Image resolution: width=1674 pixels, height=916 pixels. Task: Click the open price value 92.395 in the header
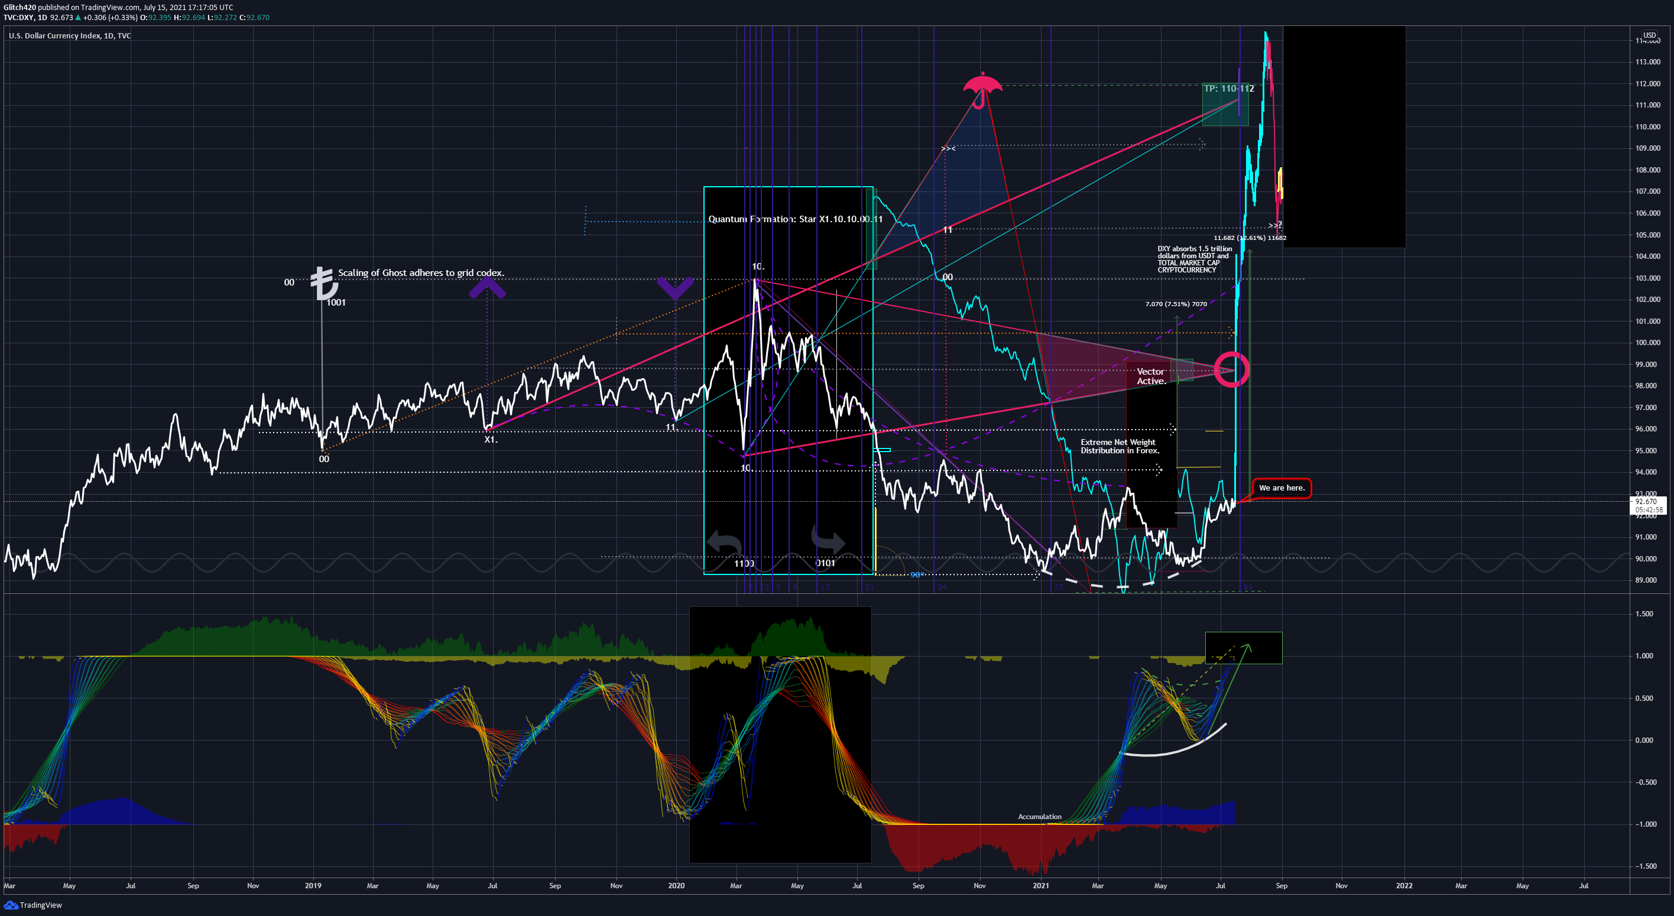[x=159, y=18]
